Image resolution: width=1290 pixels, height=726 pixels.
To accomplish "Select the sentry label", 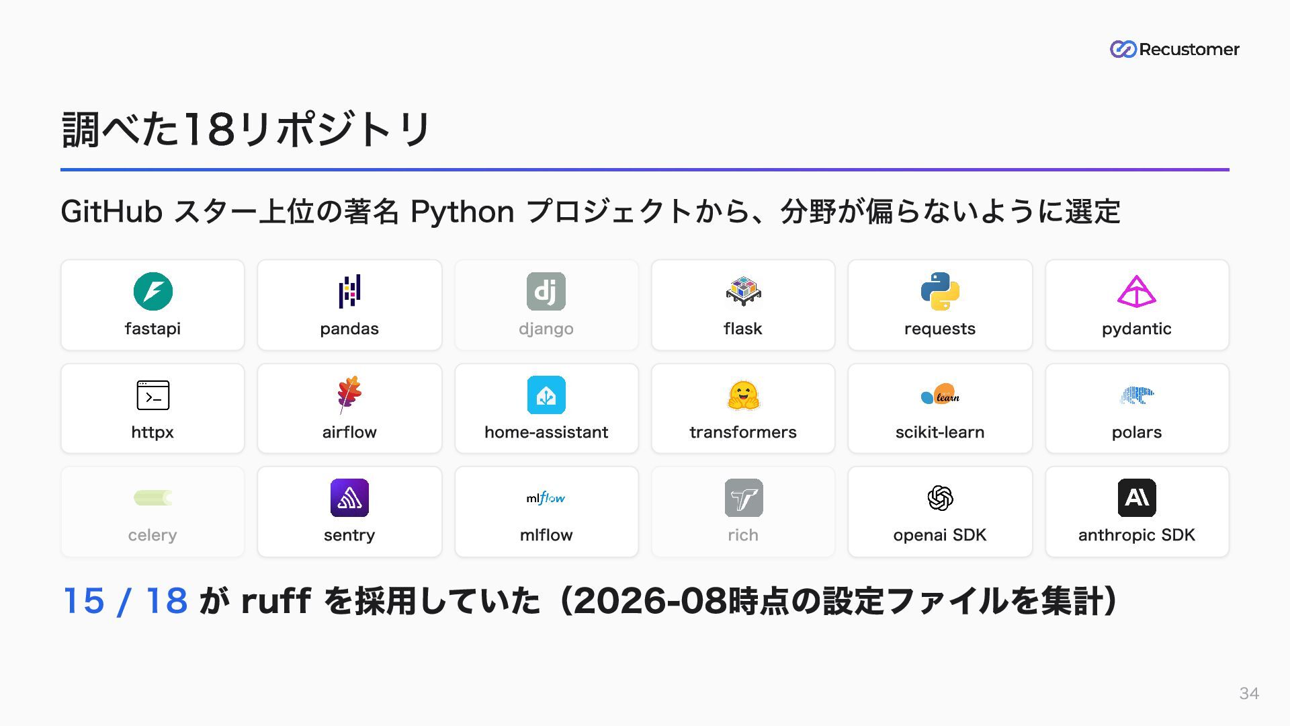I will (349, 536).
